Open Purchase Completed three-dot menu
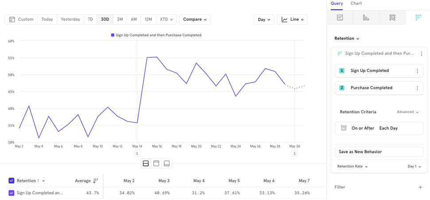The height and width of the screenshot is (200, 430). (x=417, y=88)
